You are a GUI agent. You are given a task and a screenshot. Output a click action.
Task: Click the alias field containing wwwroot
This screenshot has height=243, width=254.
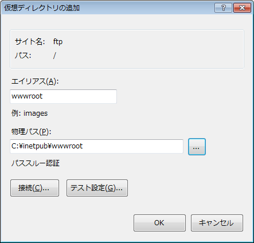point(63,96)
